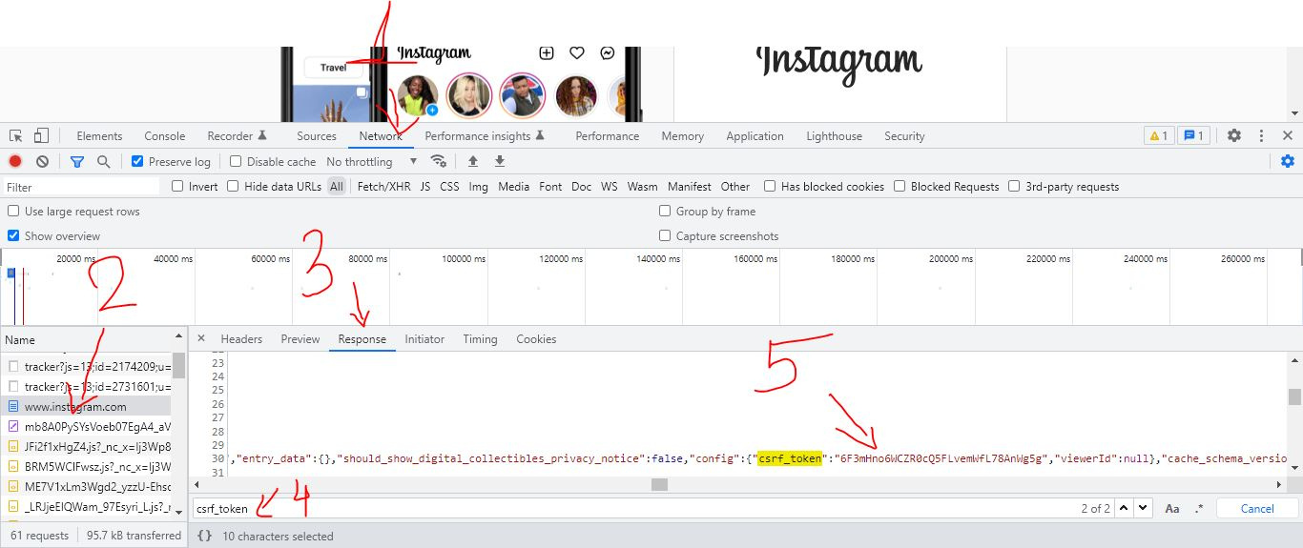The height and width of the screenshot is (548, 1303).
Task: Toggle match case Aa button
Action: click(x=1172, y=509)
